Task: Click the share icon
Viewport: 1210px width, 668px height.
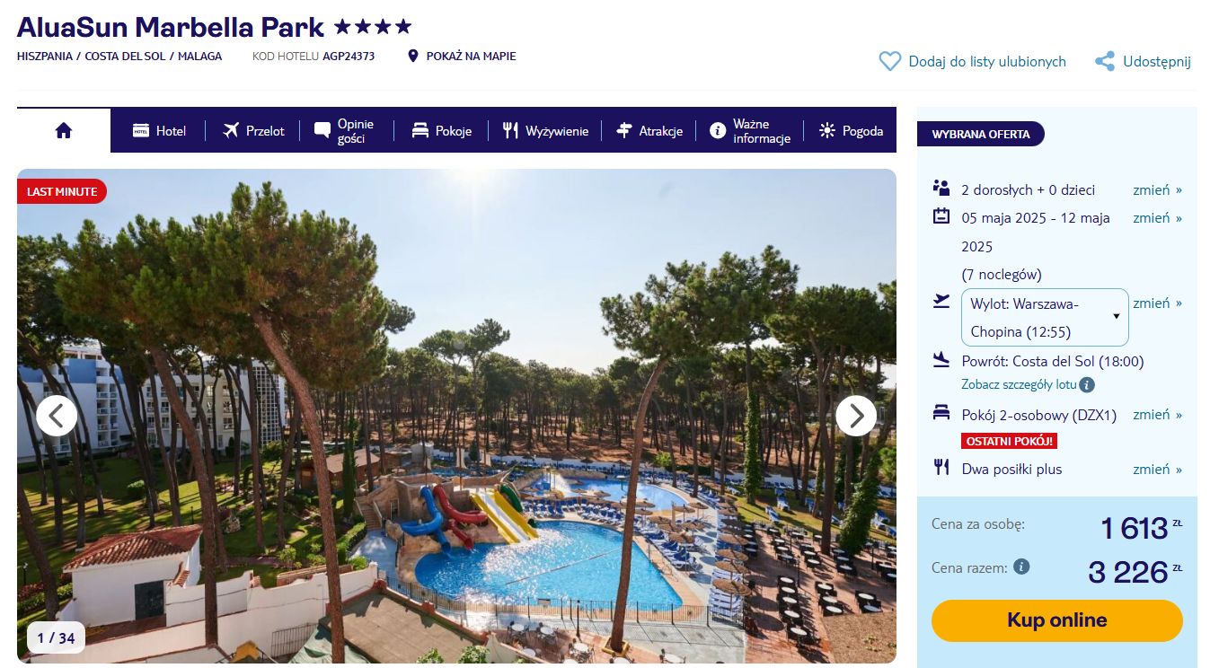Action: 1104,61
